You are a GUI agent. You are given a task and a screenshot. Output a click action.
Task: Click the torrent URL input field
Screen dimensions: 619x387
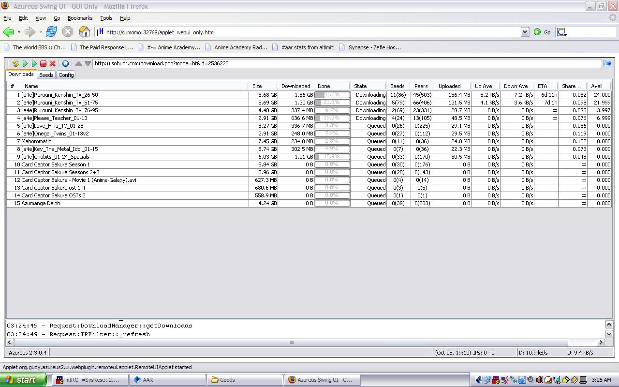346,63
